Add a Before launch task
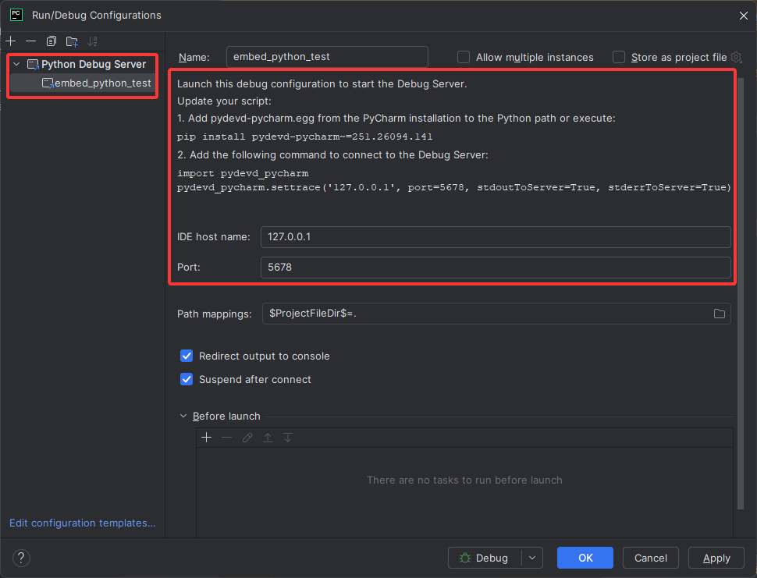The image size is (757, 578). pyautogui.click(x=207, y=438)
